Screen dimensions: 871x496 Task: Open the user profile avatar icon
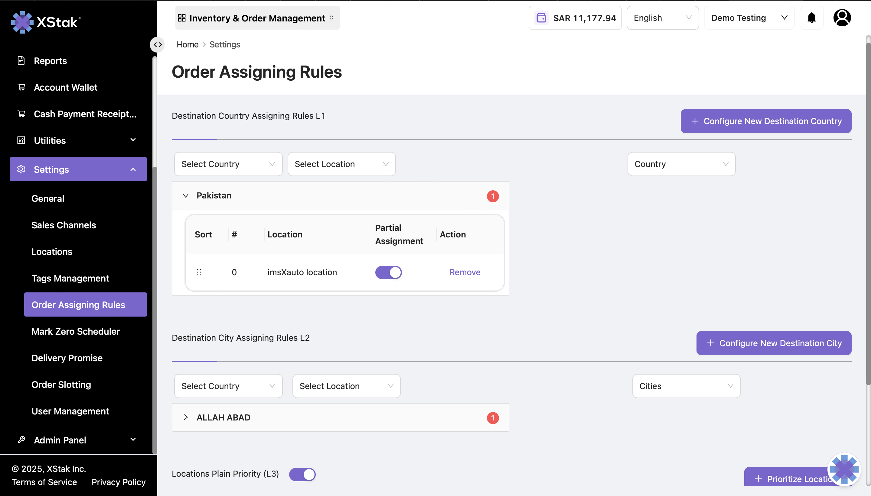[842, 18]
